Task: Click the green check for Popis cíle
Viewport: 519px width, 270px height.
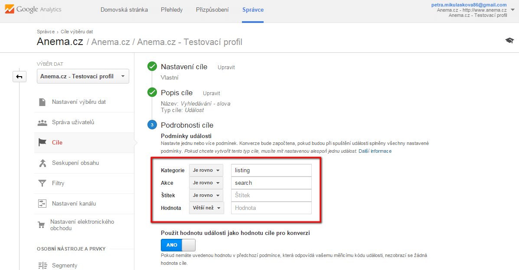Action: [152, 92]
